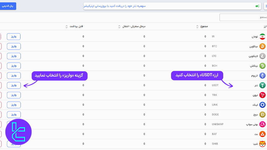This screenshot has height=150, width=267.
Task: Open the scrolling Tether share announcement
Action: pyautogui.click(x=115, y=6)
